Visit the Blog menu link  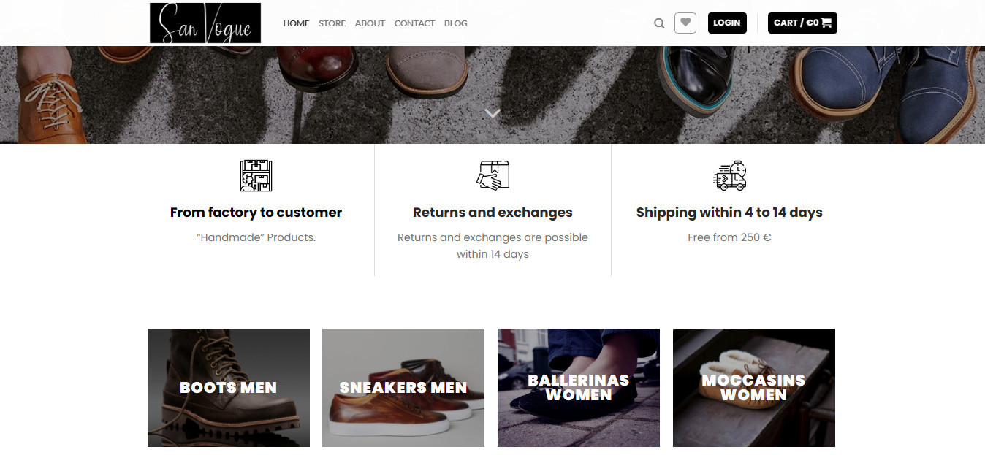[x=455, y=23]
